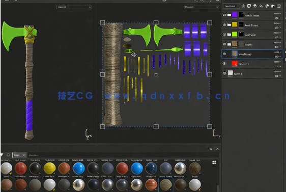Open blend mode dropdown of selected wood layer
This screenshot has width=286, height=192.
coord(277,52)
